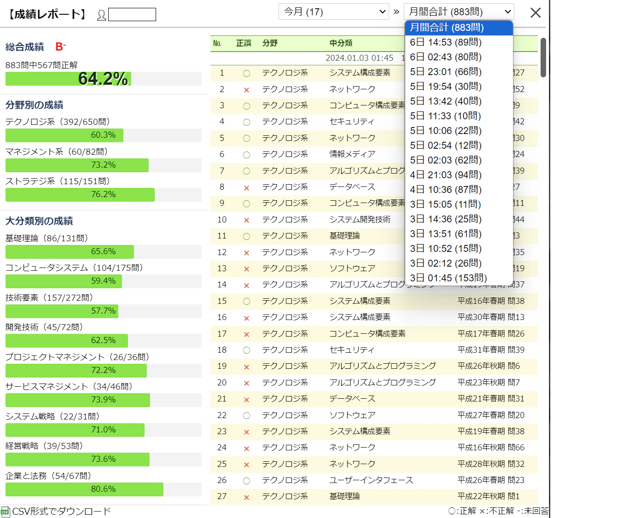Click 技術要素 57.7% progress bar
This screenshot has height=518, width=623.
(104, 311)
